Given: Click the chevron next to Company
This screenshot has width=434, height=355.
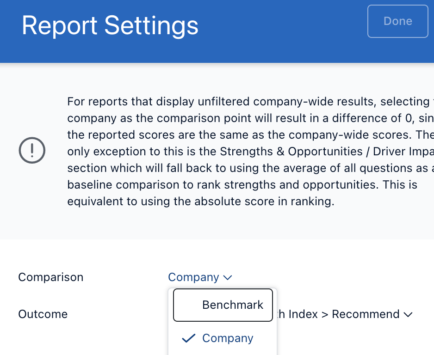Looking at the screenshot, I should pyautogui.click(x=228, y=277).
